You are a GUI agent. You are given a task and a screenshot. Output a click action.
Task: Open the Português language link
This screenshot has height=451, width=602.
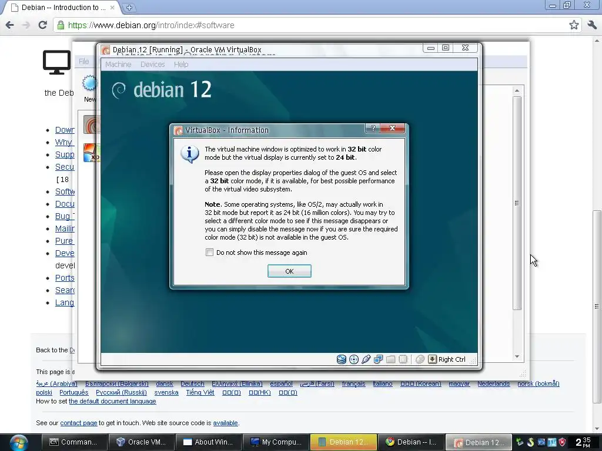pyautogui.click(x=73, y=392)
